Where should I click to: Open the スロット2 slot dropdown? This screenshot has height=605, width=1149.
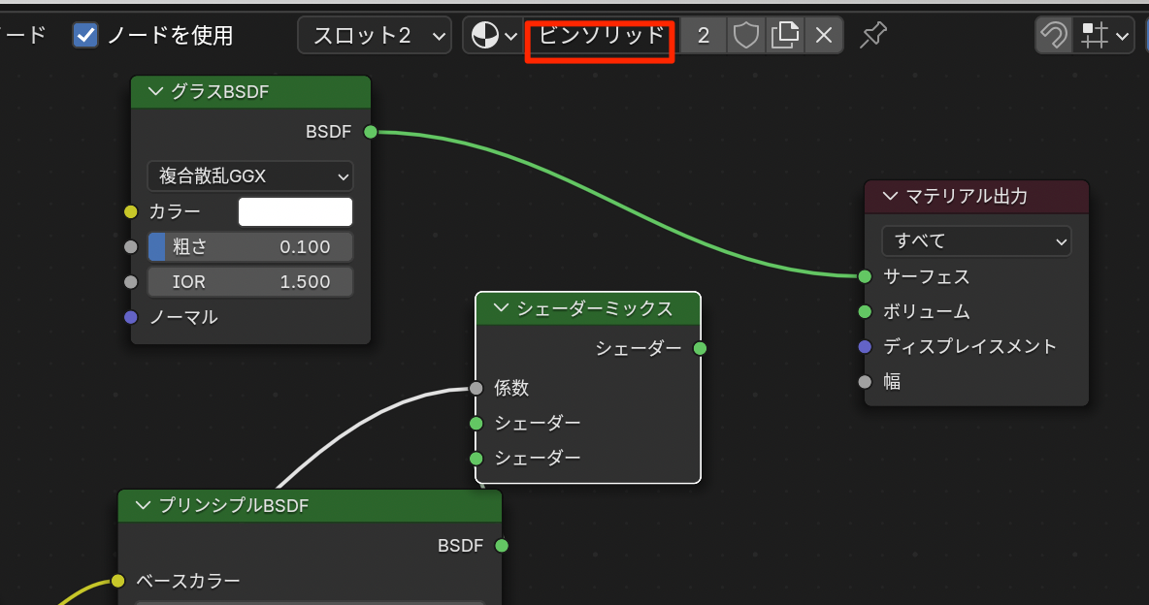click(x=375, y=37)
